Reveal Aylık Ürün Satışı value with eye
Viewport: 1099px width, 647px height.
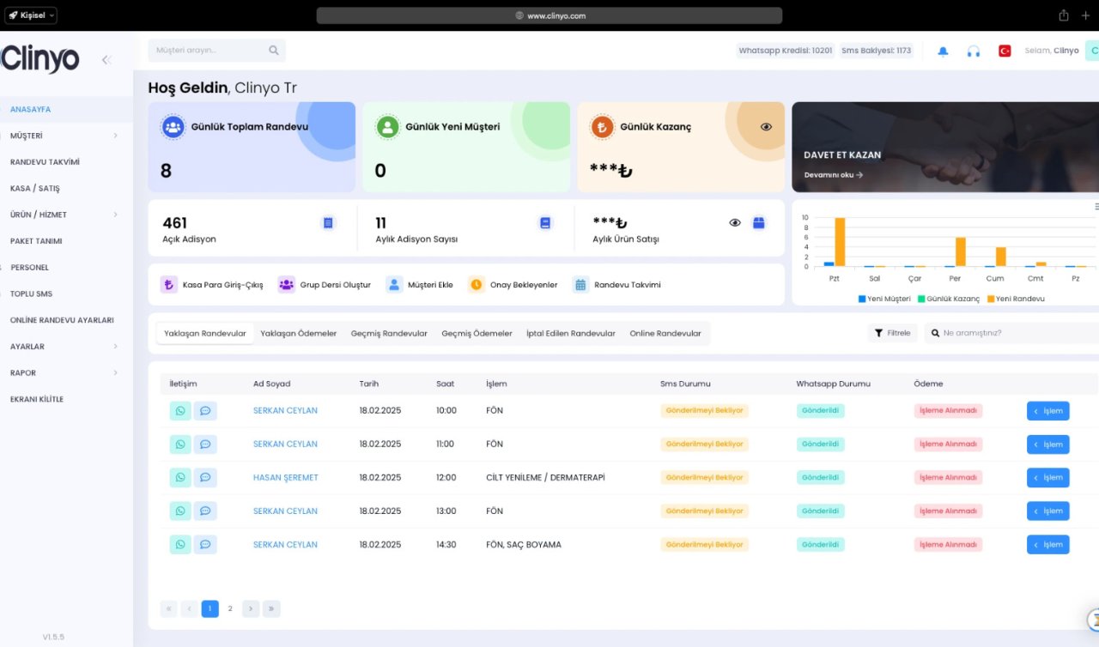click(x=735, y=222)
